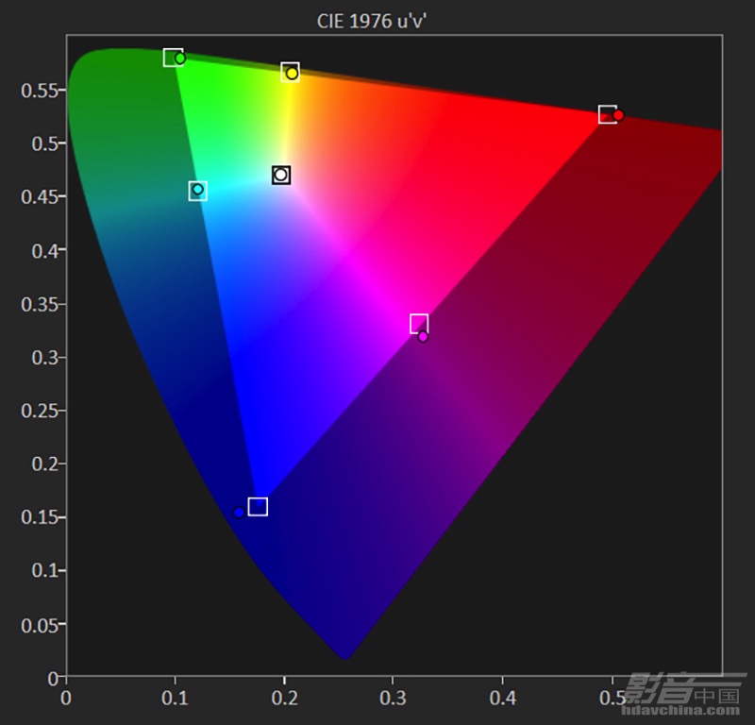Image resolution: width=755 pixels, height=725 pixels.
Task: Click the 0.3 label on horizontal axis
Action: [x=393, y=699]
